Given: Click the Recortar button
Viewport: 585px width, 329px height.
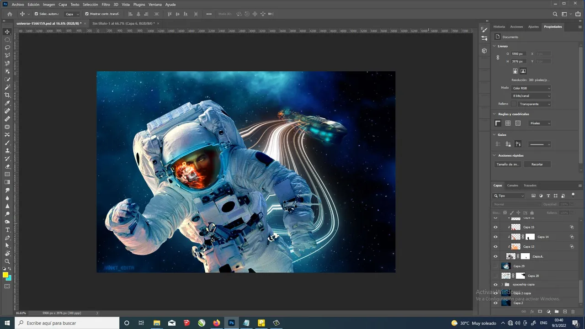Looking at the screenshot, I should [x=537, y=164].
